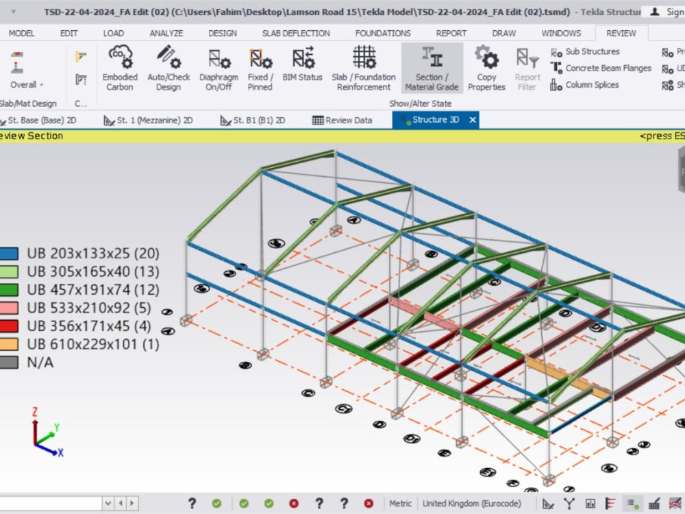685x514 pixels.
Task: Select the REVIEW ribbon tab
Action: click(x=621, y=33)
